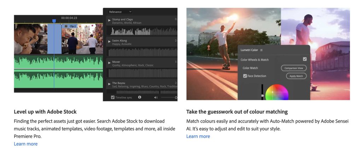
Task: Open the Lumetri Color panel menu icon
Action: [x=261, y=50]
